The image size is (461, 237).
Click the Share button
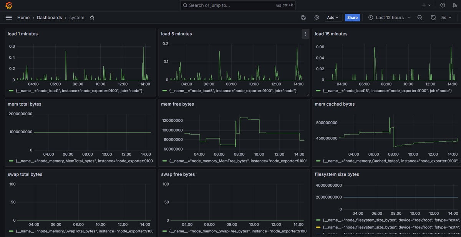(352, 18)
